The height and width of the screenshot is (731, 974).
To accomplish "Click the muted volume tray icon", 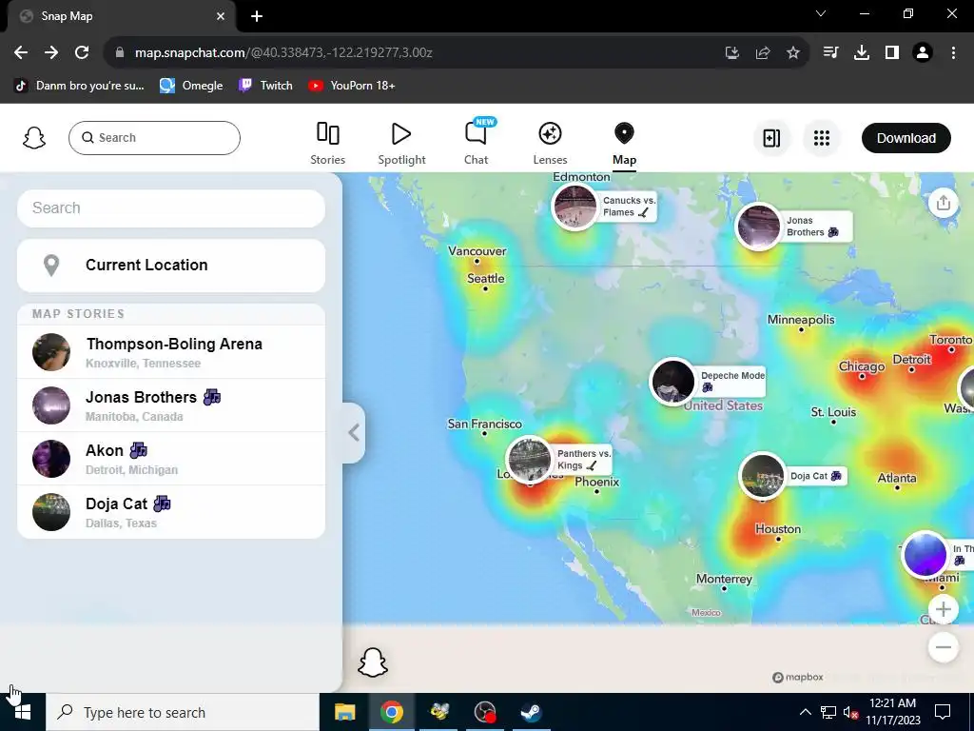I will pyautogui.click(x=850, y=712).
